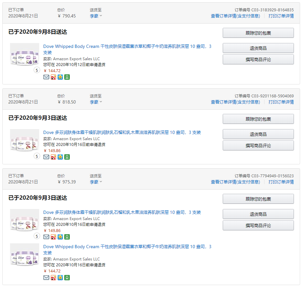Expand 李豪 recipient dropdown in ¥975.39 order
This screenshot has height=287, width=303.
click(x=96, y=182)
